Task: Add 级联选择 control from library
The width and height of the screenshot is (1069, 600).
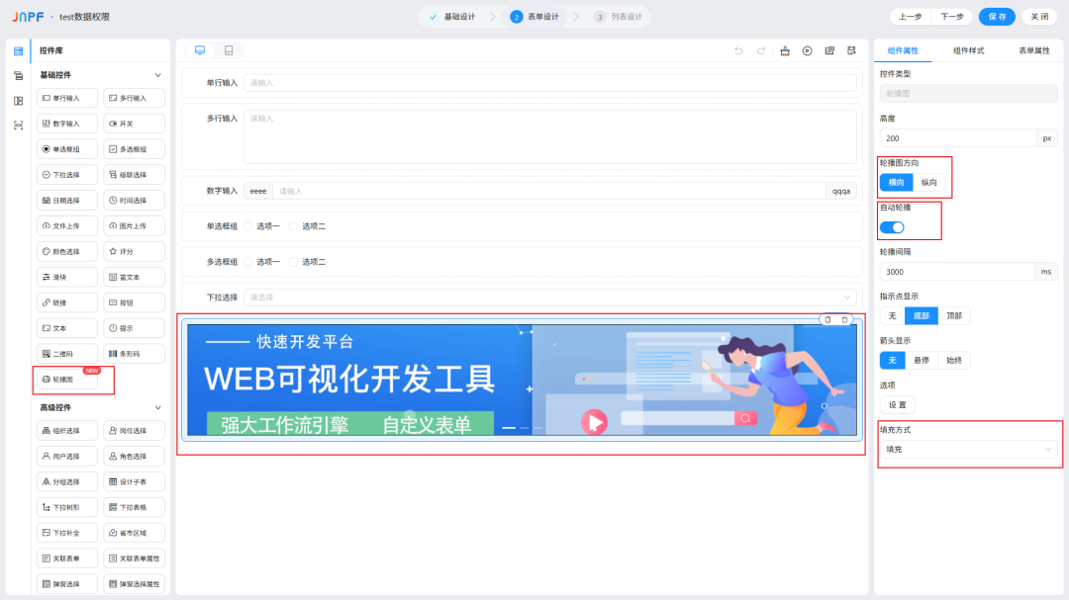Action: [134, 174]
